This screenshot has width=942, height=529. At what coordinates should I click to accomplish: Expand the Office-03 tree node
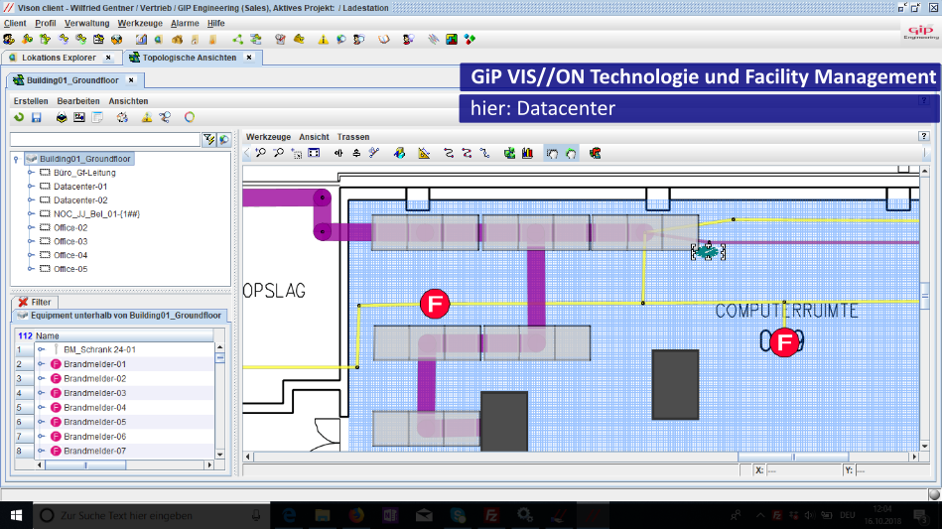pyautogui.click(x=31, y=241)
